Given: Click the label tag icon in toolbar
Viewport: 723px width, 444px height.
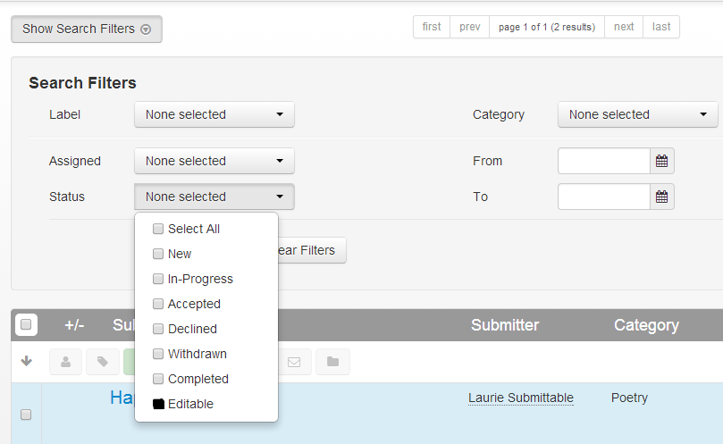Looking at the screenshot, I should 103,362.
